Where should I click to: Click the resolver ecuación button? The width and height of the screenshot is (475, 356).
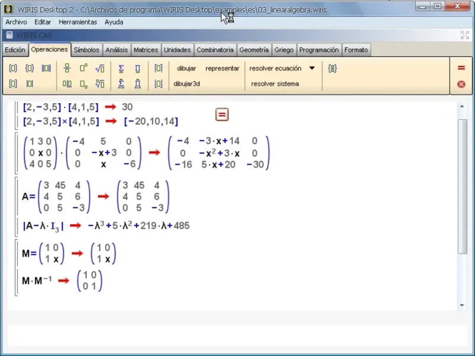[x=275, y=68]
